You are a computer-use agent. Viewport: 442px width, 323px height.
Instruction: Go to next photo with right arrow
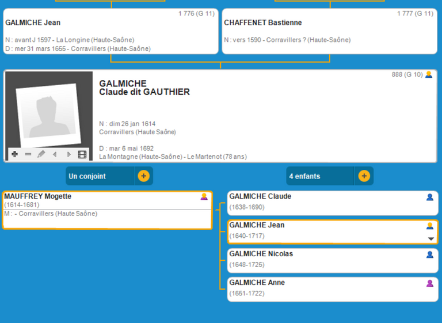pos(69,154)
